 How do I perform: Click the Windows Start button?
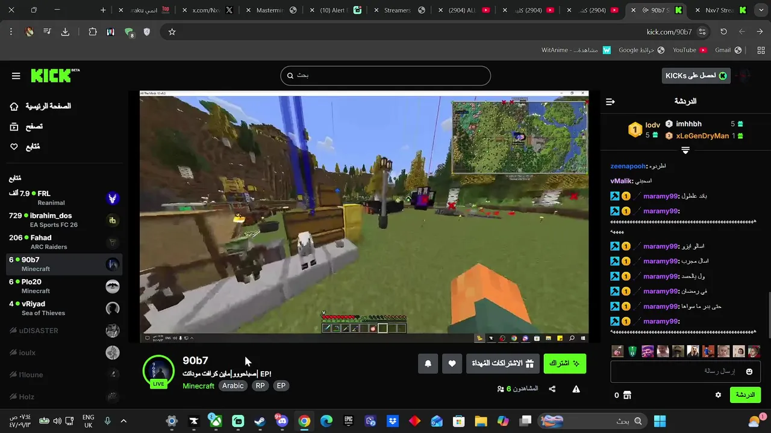pos(660,421)
